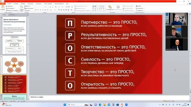Click ALEKSANDR participant video tile
The width and height of the screenshot is (191, 107).
(x=177, y=32)
